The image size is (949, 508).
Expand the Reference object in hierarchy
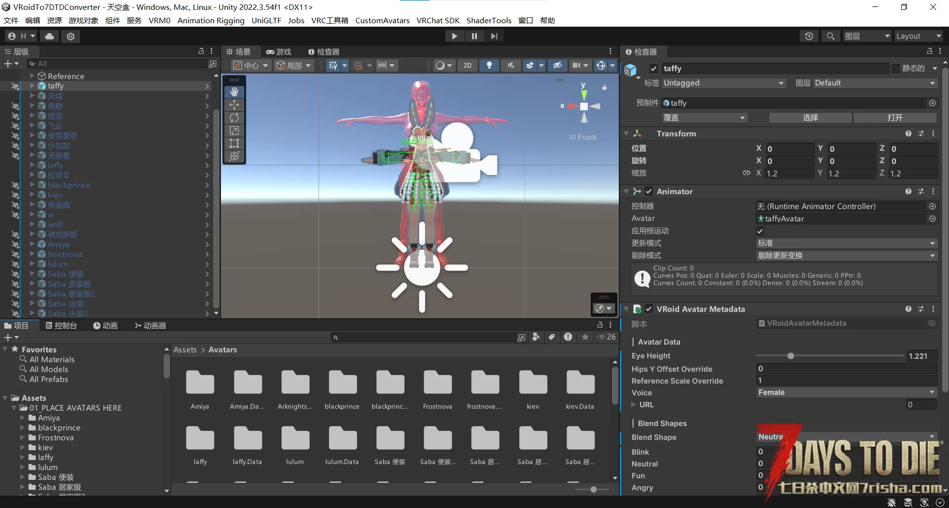coord(32,76)
